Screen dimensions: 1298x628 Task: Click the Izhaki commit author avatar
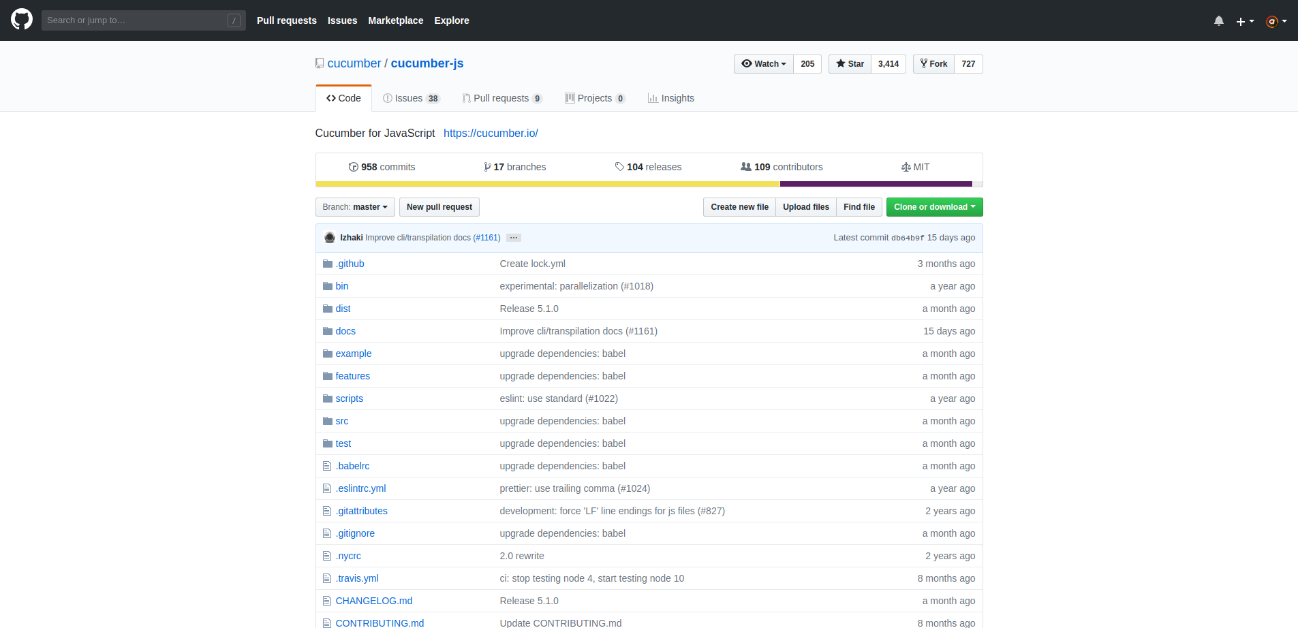[x=330, y=238]
